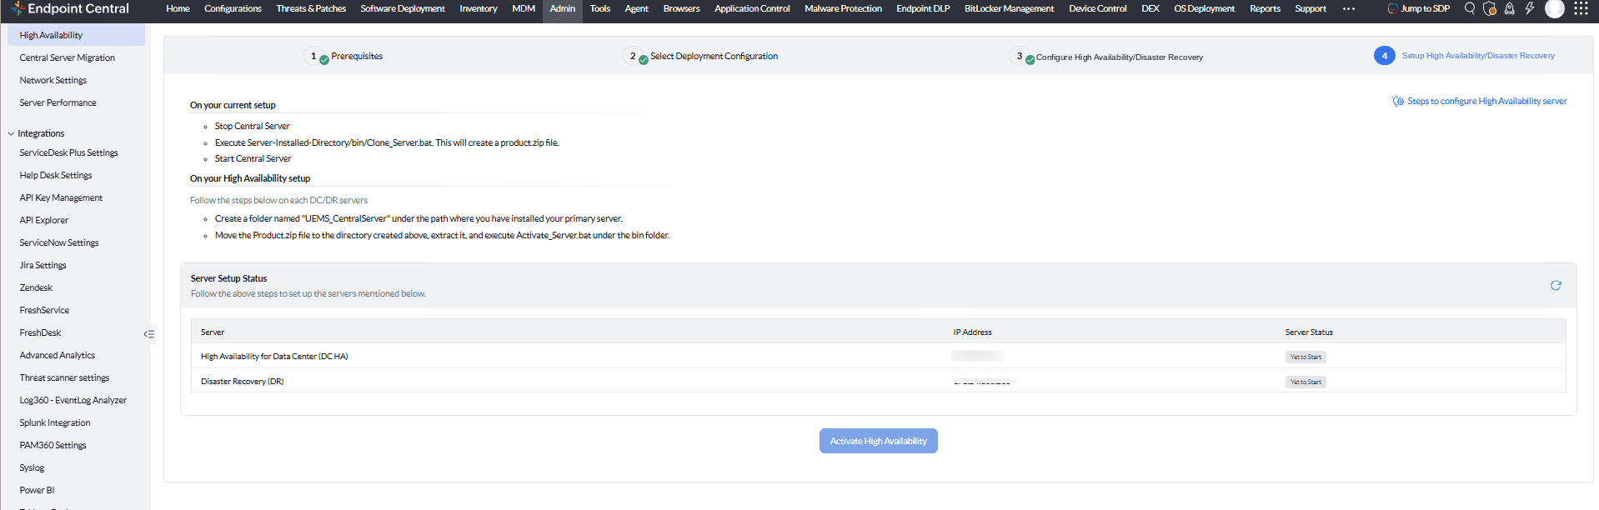Image resolution: width=1599 pixels, height=510 pixels.
Task: Go to Select Deployment Configuration step
Action: click(714, 56)
